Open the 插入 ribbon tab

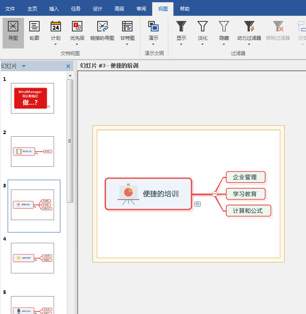[54, 8]
